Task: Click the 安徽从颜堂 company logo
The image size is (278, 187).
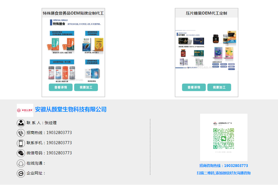Action: pos(25,110)
